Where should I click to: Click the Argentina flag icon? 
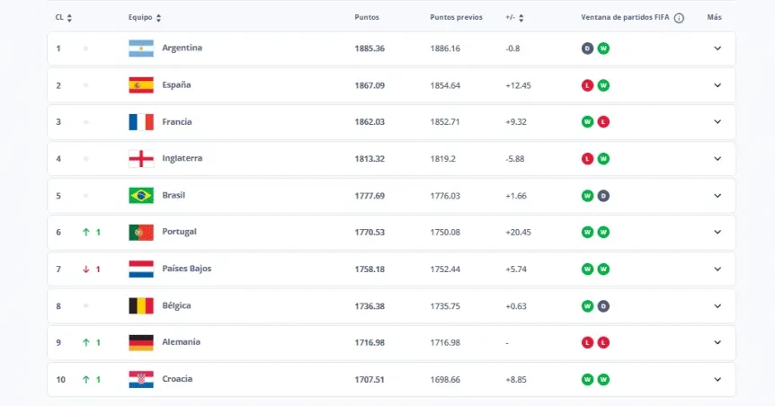pos(141,49)
